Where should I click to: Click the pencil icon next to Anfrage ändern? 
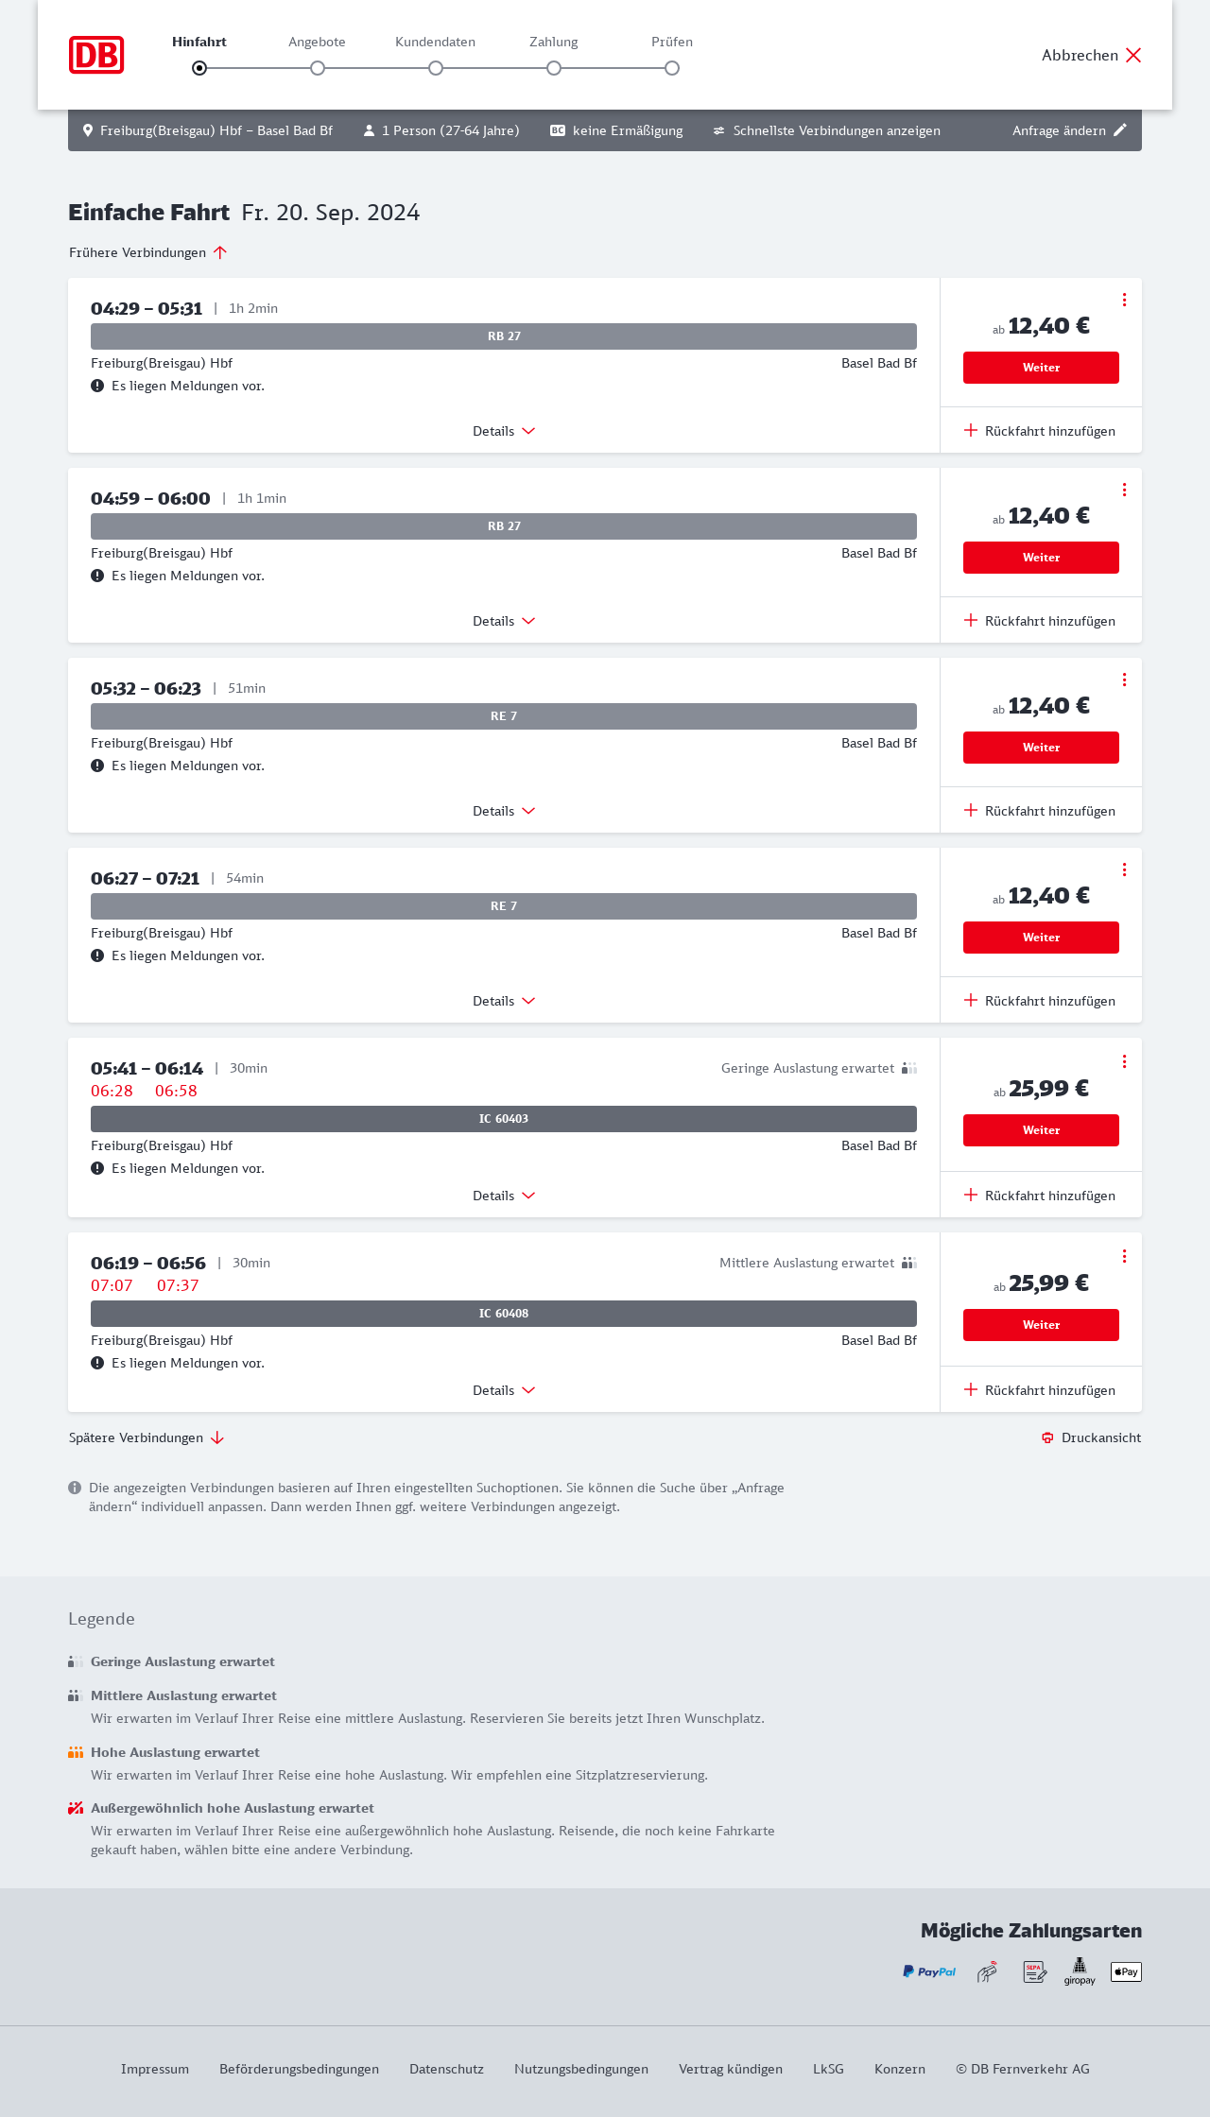coord(1120,130)
